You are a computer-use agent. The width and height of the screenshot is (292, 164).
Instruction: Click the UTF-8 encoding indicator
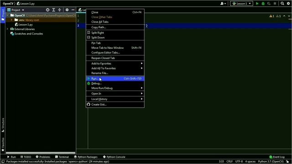click(x=239, y=161)
